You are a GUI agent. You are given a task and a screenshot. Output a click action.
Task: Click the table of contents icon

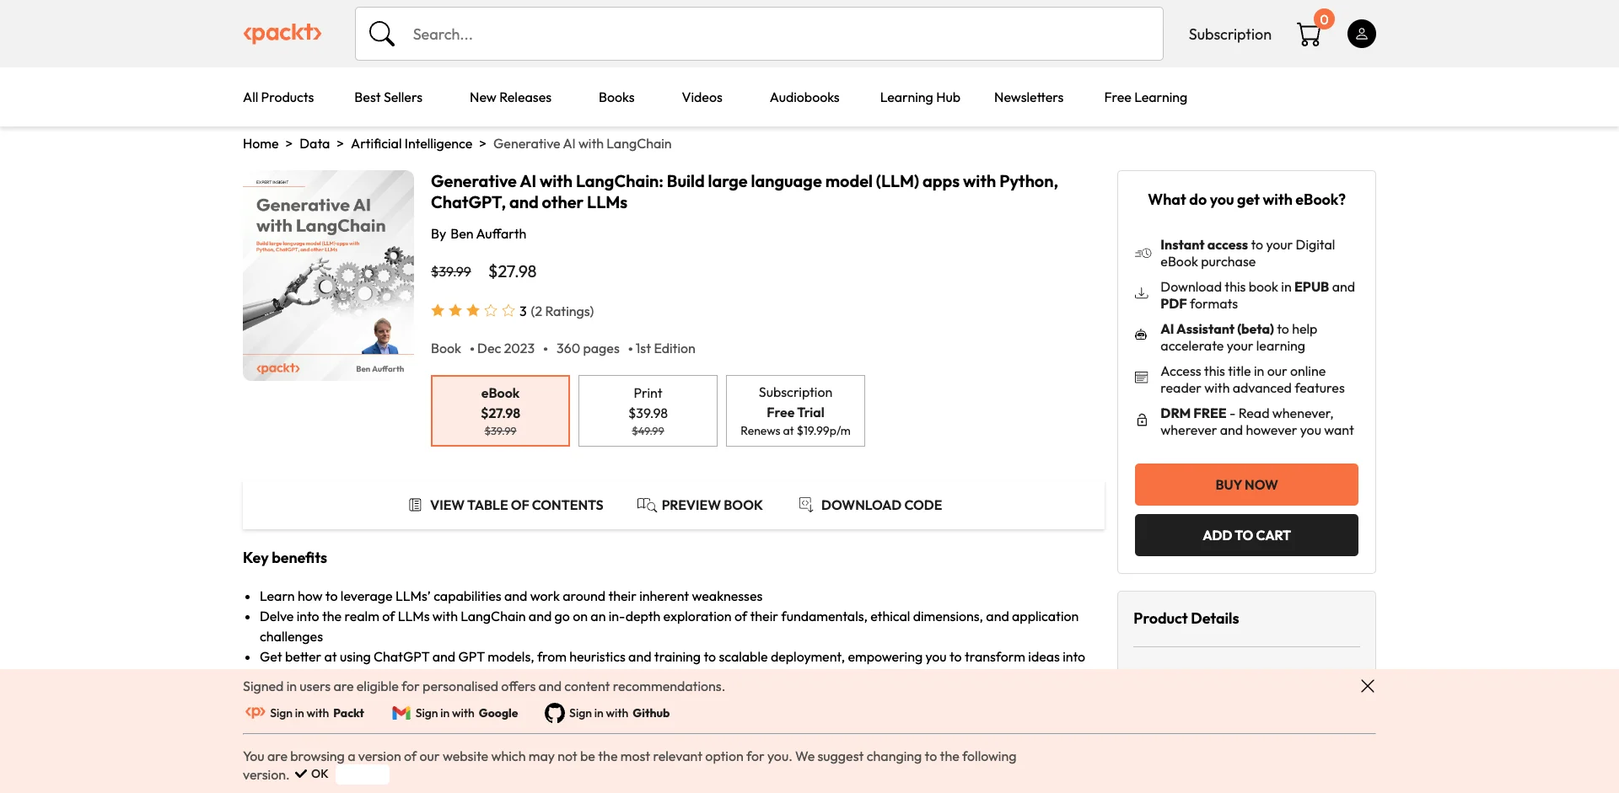tap(415, 505)
